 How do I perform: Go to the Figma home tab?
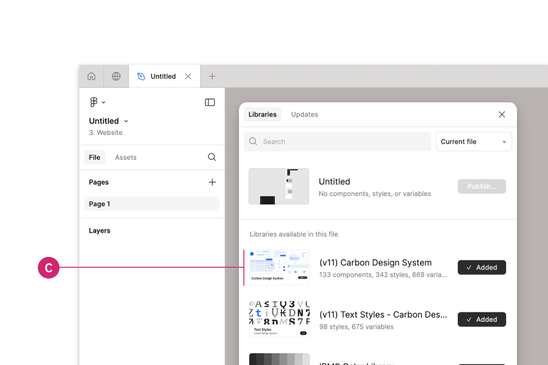[x=91, y=76]
